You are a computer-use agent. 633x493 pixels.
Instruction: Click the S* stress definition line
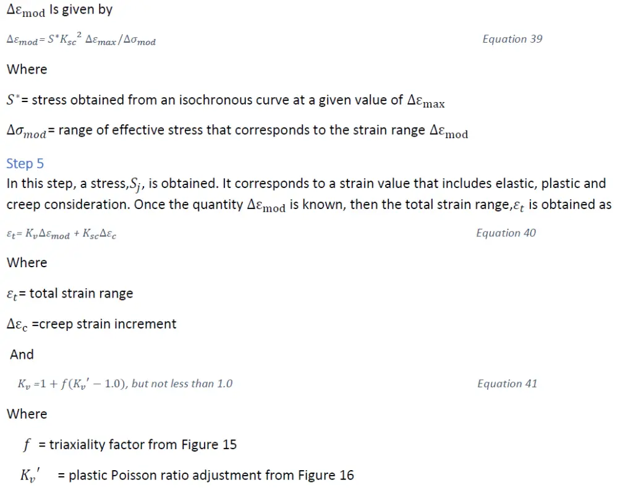(226, 100)
